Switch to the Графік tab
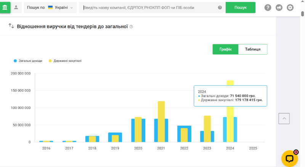 point(225,49)
